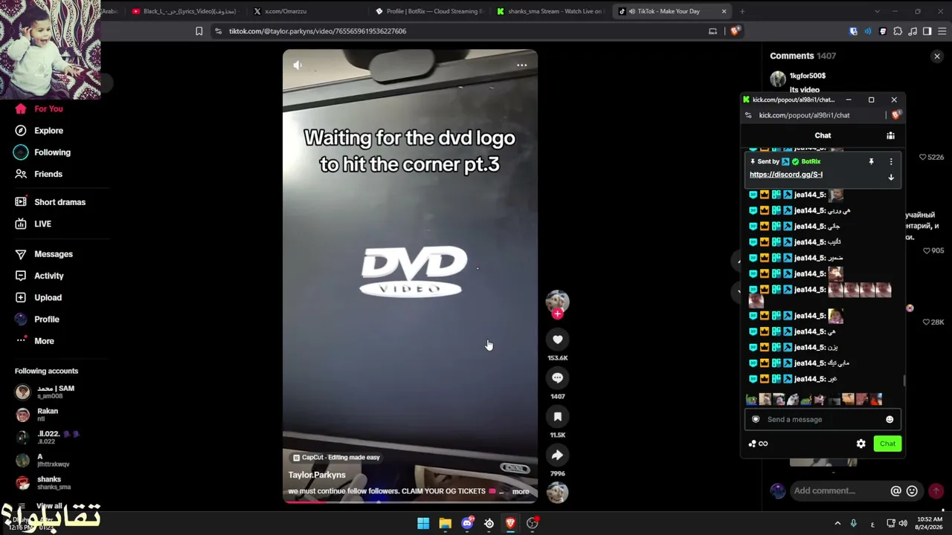
Task: Open the Kick chat users list icon
Action: click(890, 135)
